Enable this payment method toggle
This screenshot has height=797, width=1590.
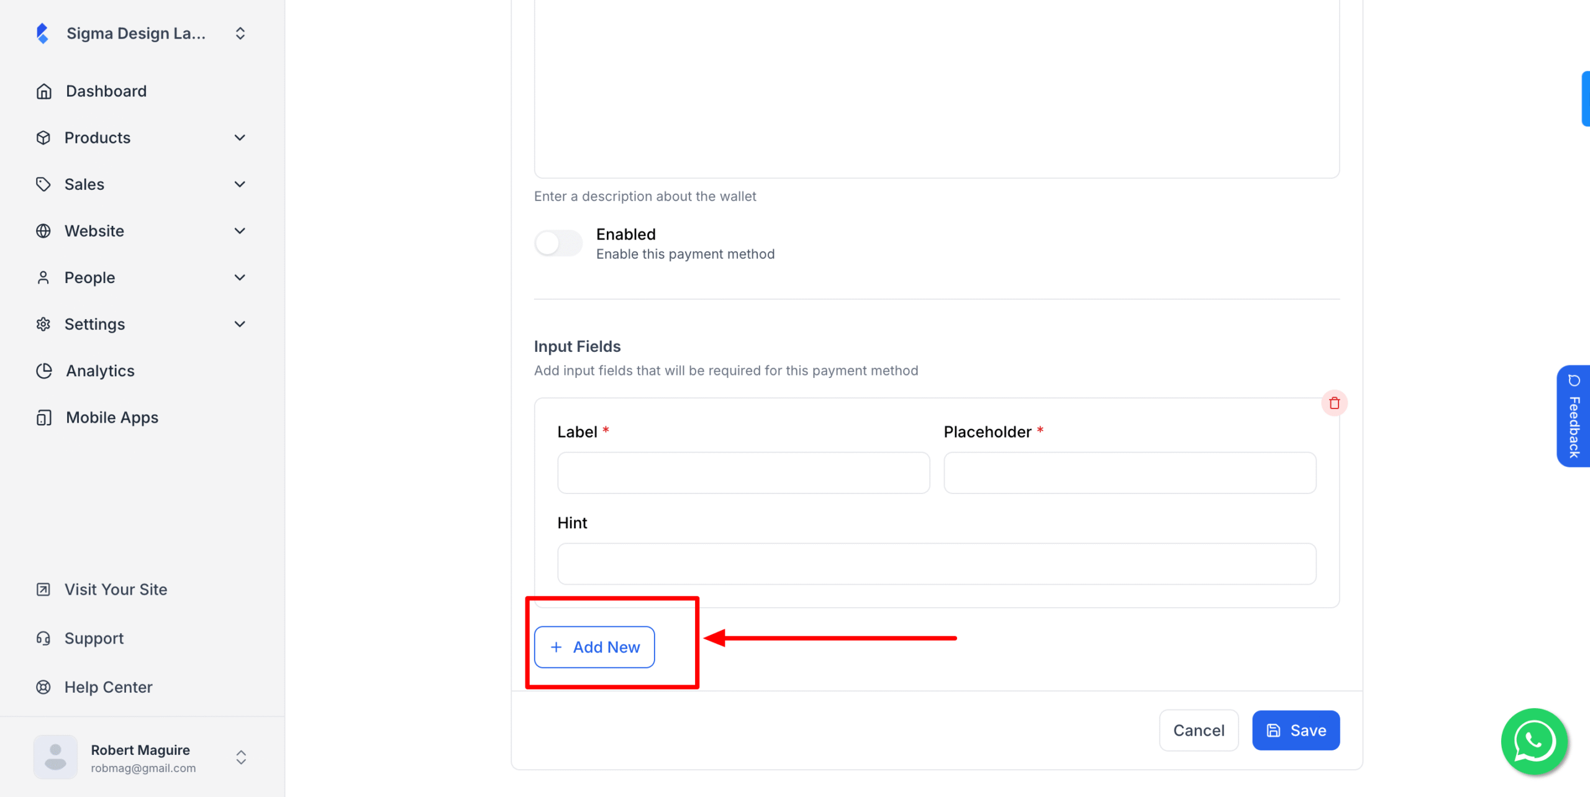click(558, 243)
